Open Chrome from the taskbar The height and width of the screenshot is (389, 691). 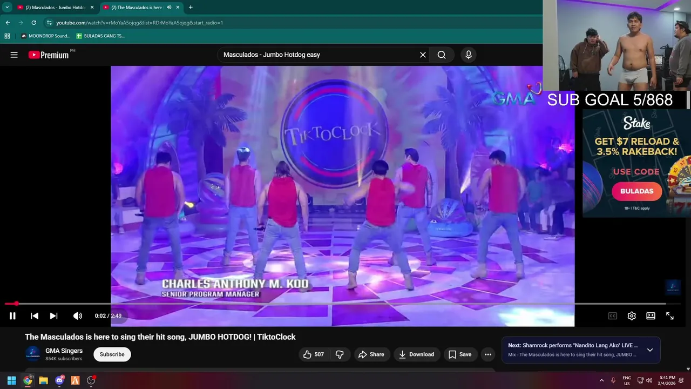(x=28, y=380)
